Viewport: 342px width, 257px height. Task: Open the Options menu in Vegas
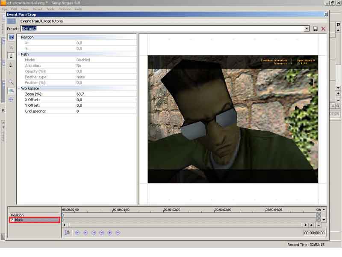(x=65, y=9)
